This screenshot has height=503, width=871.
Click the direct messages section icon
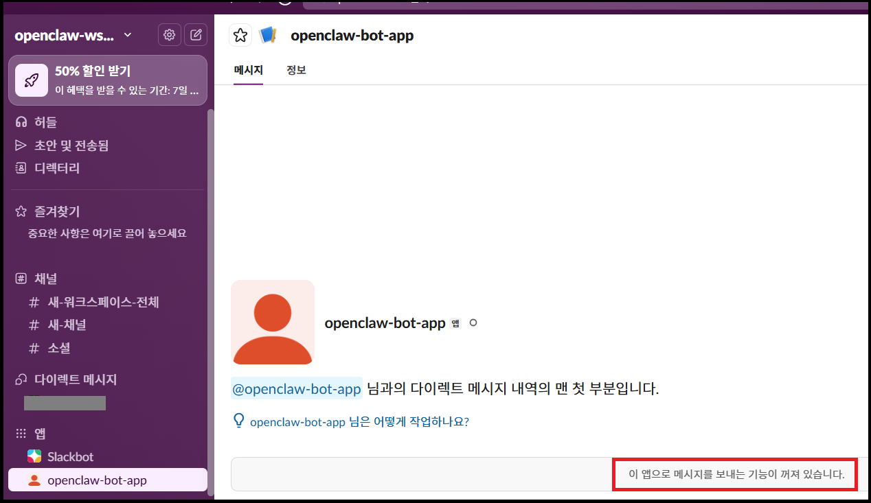pyautogui.click(x=21, y=379)
